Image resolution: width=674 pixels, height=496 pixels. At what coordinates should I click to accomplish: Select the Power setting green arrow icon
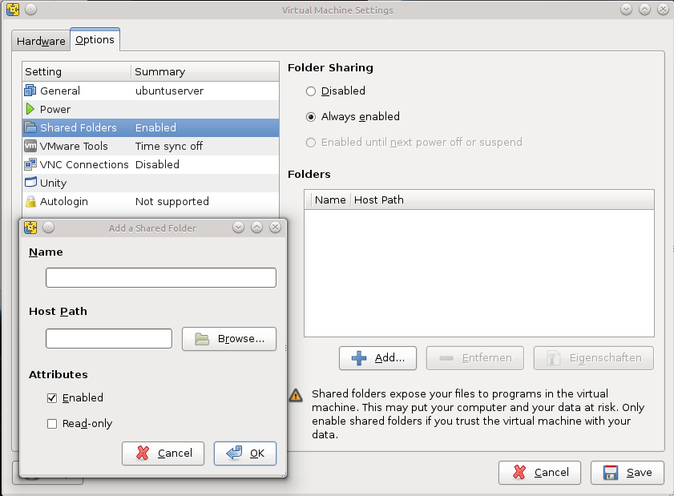coord(30,109)
